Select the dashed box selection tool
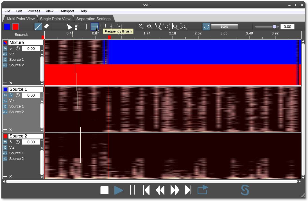Viewport: 308px width, 201px height. click(103, 27)
